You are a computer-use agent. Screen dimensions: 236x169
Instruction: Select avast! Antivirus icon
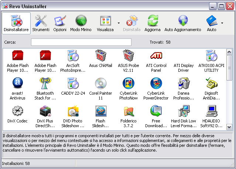pyautogui.click(x=18, y=83)
